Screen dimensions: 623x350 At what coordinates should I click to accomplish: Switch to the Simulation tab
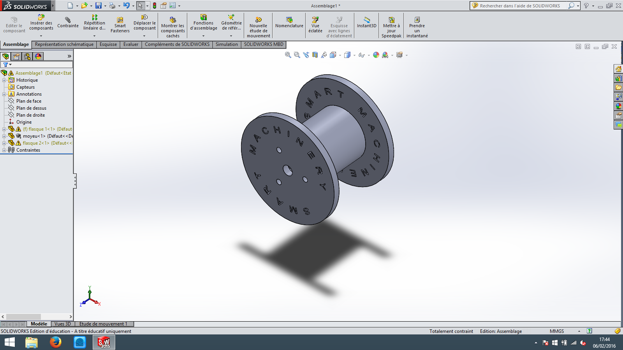click(x=227, y=44)
